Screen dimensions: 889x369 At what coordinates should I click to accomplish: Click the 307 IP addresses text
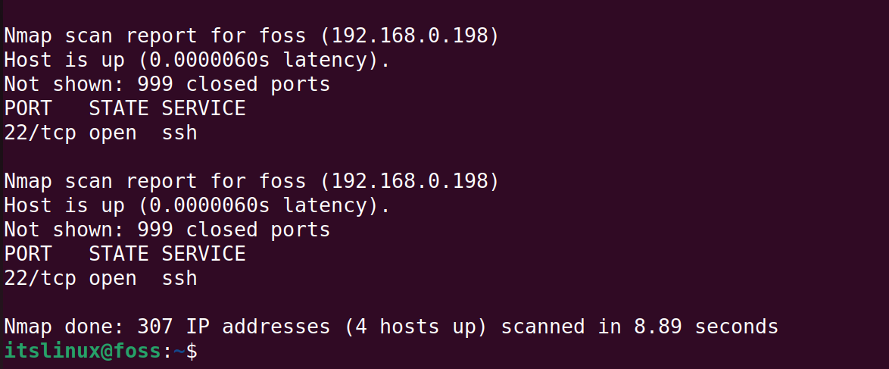click(233, 327)
